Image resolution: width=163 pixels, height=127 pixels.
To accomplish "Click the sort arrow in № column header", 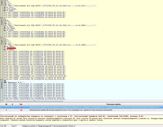I will pos(12,104).
